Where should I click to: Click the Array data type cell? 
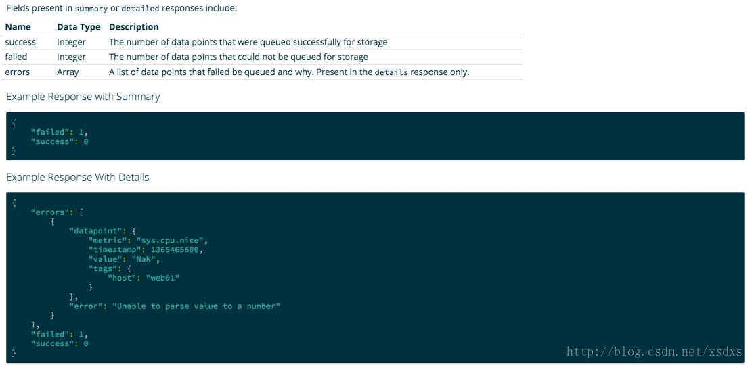click(x=68, y=72)
